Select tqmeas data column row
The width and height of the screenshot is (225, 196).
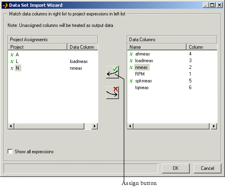[x=172, y=88]
